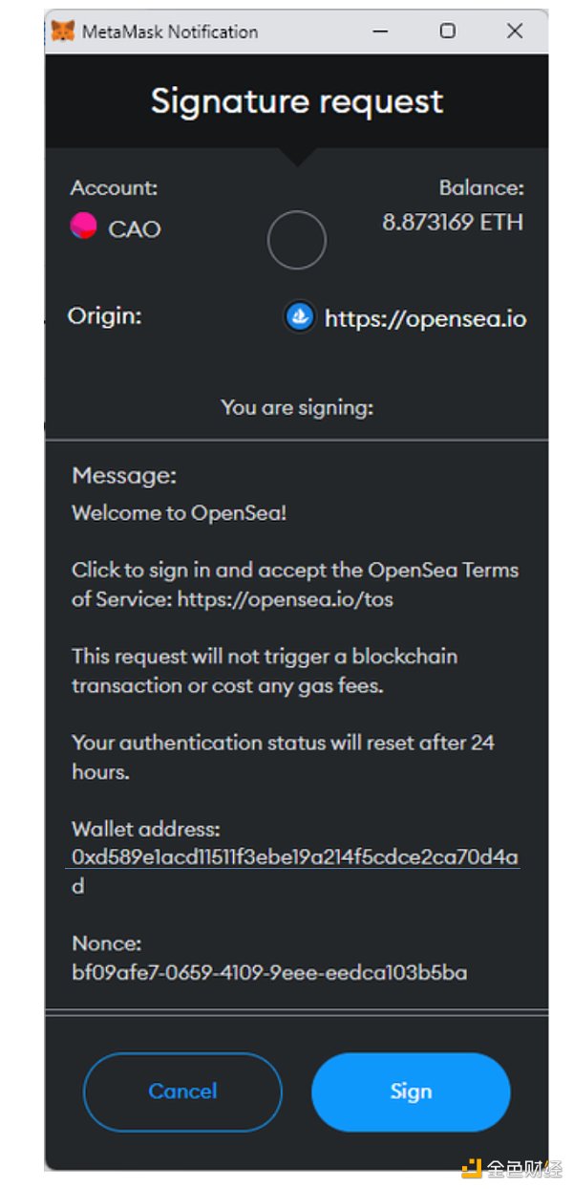
Task: Maximize the MetaMask Notification window
Action: point(447,31)
